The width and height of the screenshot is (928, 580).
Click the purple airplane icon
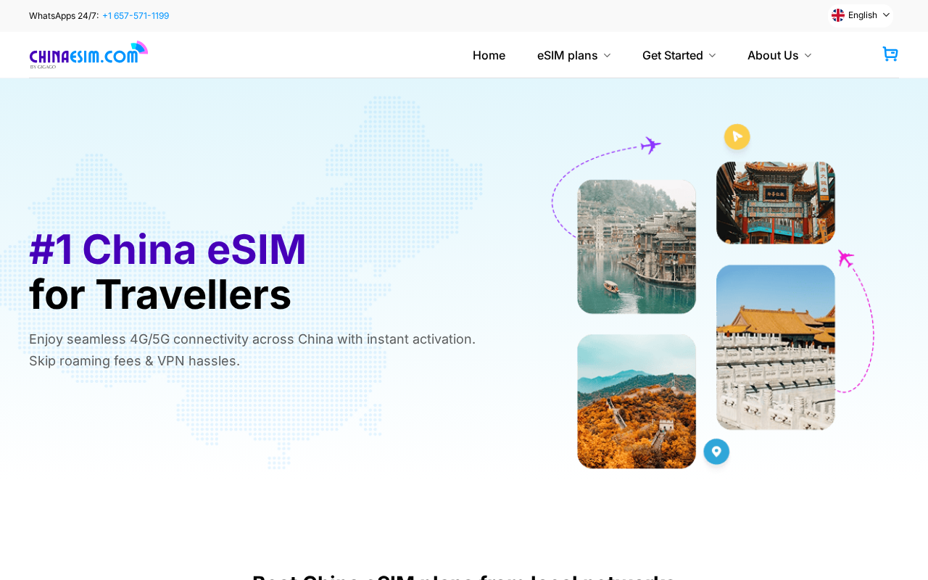[x=650, y=145]
